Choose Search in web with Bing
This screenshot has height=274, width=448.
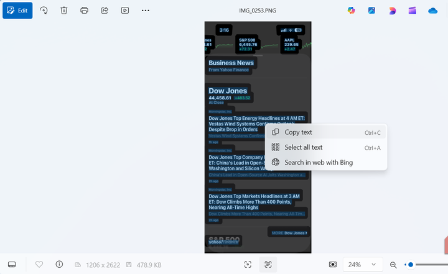point(326,162)
